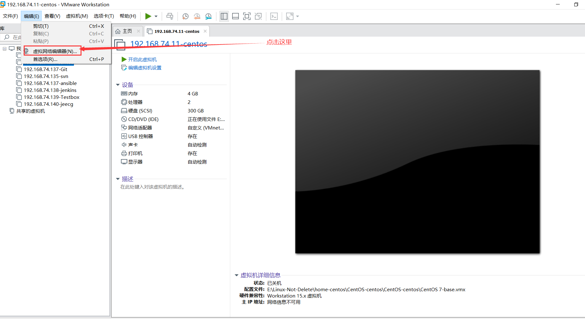The image size is (585, 319).
Task: Click the green power-on play icon
Action: [x=148, y=16]
